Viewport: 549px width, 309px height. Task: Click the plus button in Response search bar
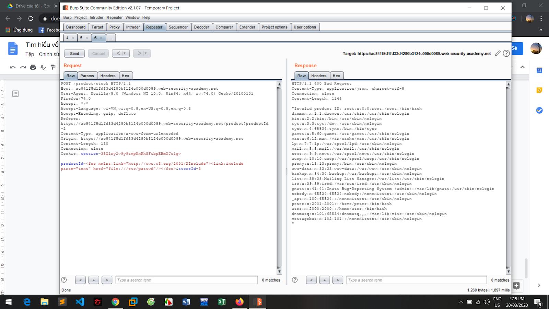click(x=325, y=280)
